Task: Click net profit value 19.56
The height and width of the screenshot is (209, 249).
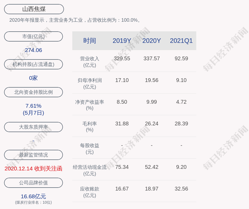Action: 152,80
